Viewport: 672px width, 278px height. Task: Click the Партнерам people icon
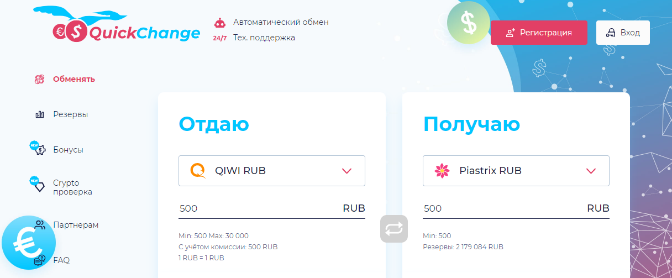tap(40, 225)
